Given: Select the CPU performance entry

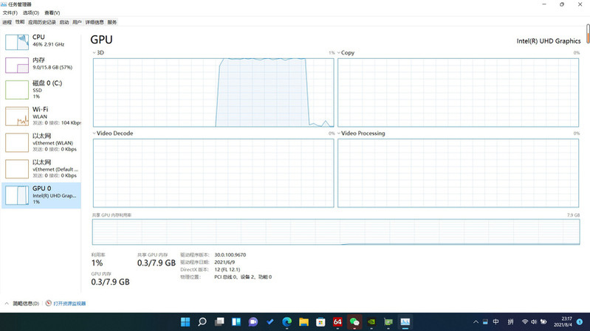Looking at the screenshot, I should [x=41, y=42].
